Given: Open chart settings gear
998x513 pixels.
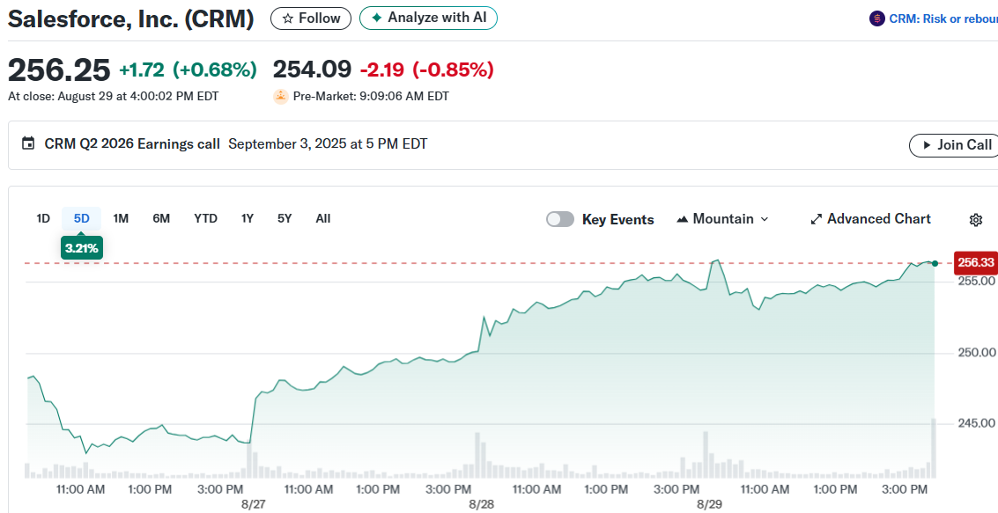Looking at the screenshot, I should [976, 220].
